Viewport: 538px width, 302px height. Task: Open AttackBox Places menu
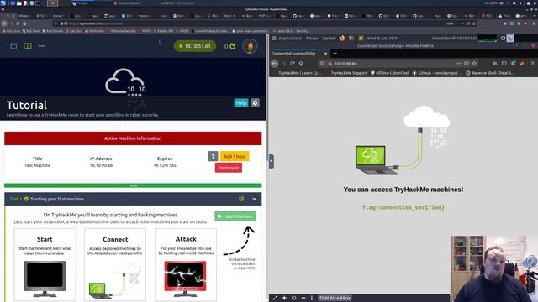(x=312, y=39)
